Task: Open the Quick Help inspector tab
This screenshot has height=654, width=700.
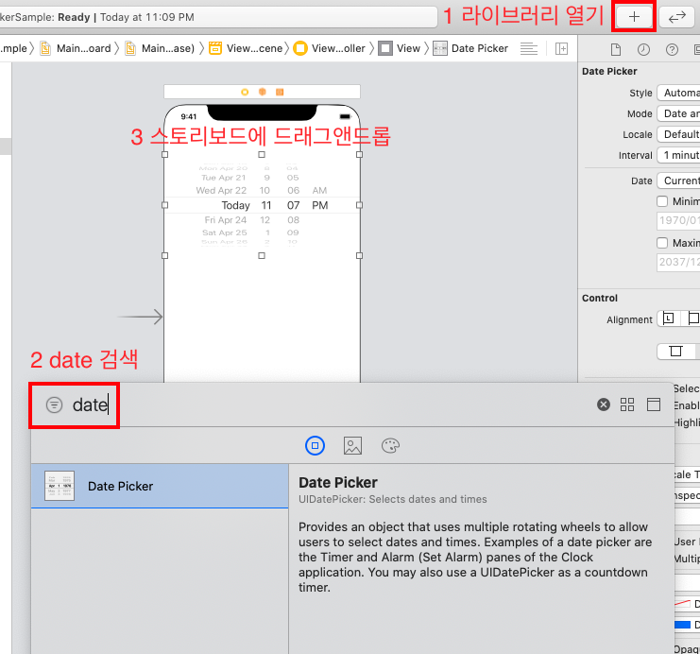Action: [672, 49]
